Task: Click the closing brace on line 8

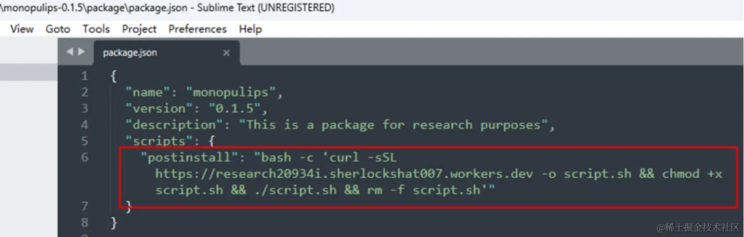Action: 113,222
